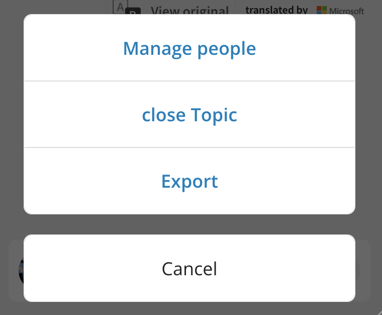This screenshot has height=315, width=382.
Task: Dismiss the sheet with the Cancel button
Action: [189, 268]
